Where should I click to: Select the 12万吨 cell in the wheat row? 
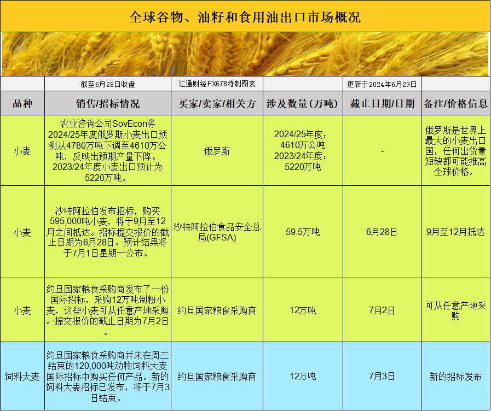click(303, 310)
